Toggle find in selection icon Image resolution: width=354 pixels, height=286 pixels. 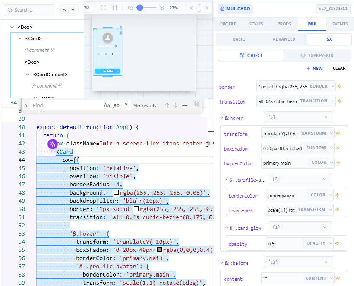pyautogui.click(x=185, y=105)
